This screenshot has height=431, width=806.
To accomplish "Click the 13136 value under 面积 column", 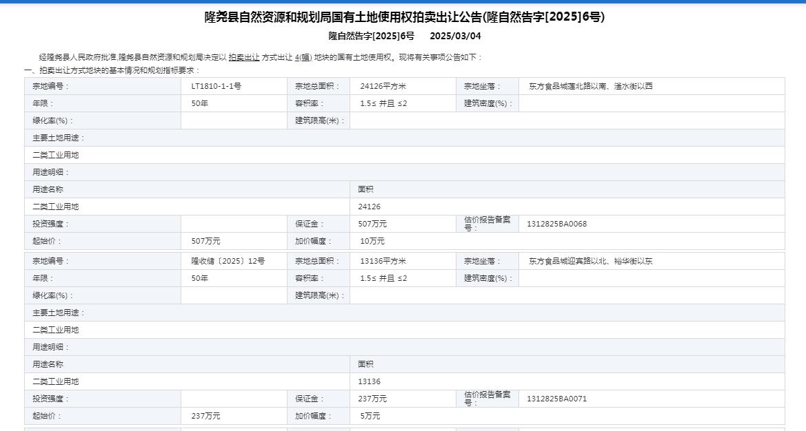I will click(x=369, y=381).
